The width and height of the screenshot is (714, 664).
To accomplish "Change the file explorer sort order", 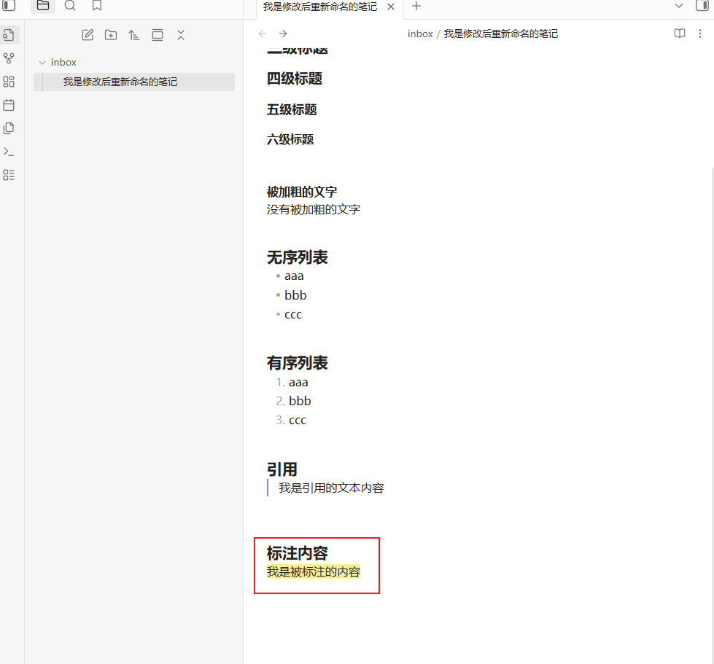I will [134, 35].
